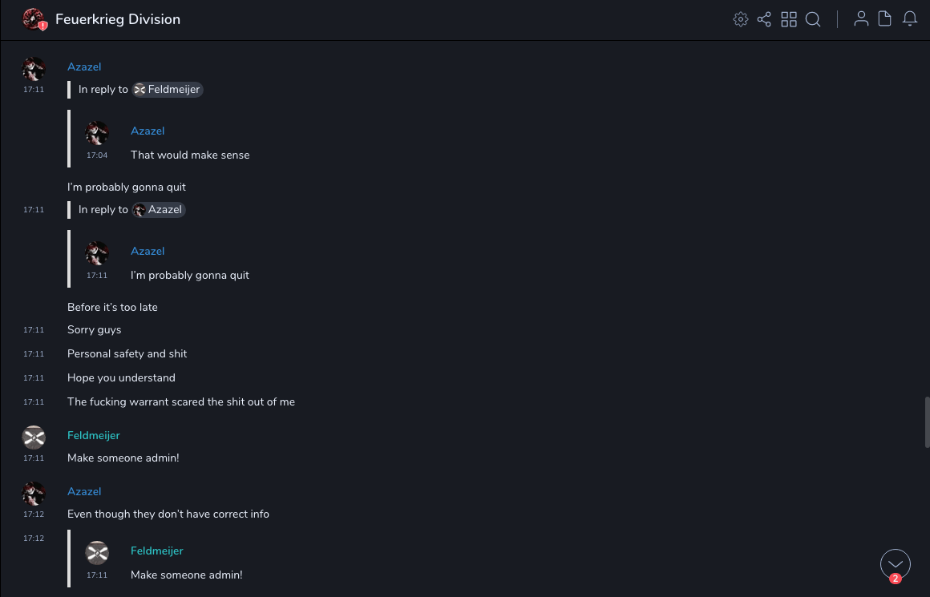Open search with the magnifier icon

tap(813, 19)
